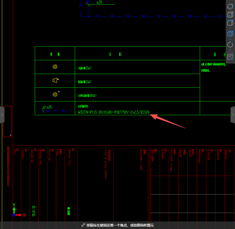235x229 pixels.
Task: Switch to 3D cube view
Action: 230,15
